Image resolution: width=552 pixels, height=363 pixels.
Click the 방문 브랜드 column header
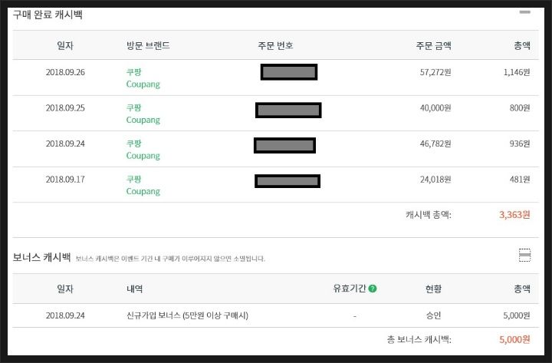(148, 45)
